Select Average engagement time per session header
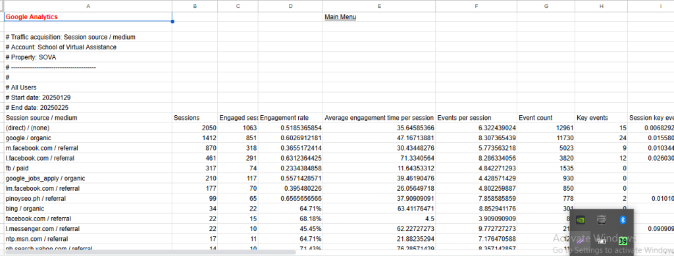 click(x=379, y=118)
